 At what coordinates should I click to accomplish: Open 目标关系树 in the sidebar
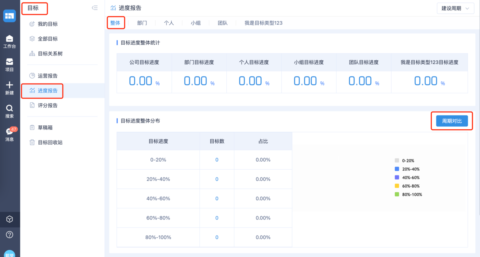[x=50, y=53]
